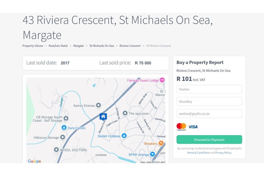Navigate to St Michaels On Sea breadcrumb
The height and width of the screenshot is (176, 264).
point(102,46)
